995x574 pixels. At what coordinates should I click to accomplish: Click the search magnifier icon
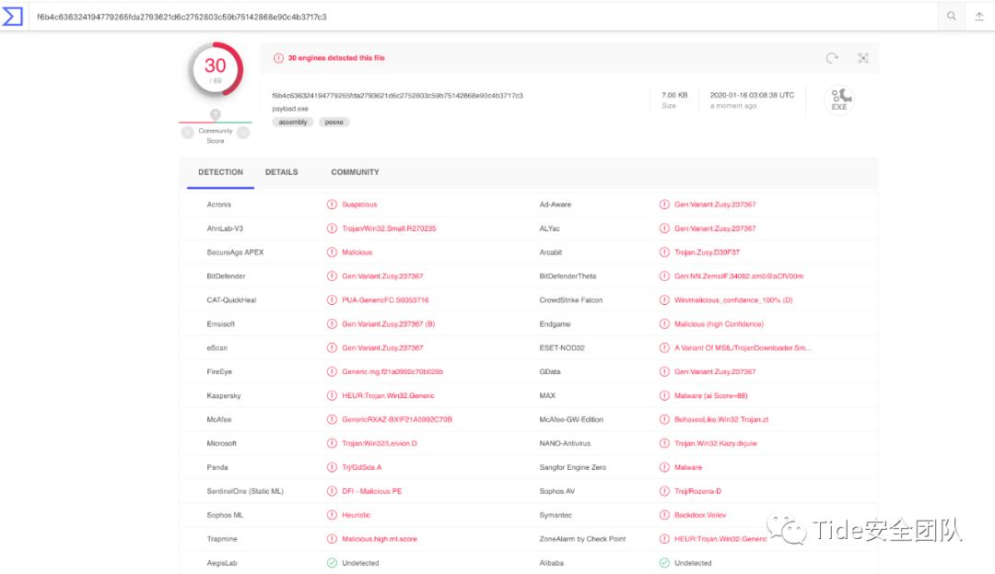952,17
